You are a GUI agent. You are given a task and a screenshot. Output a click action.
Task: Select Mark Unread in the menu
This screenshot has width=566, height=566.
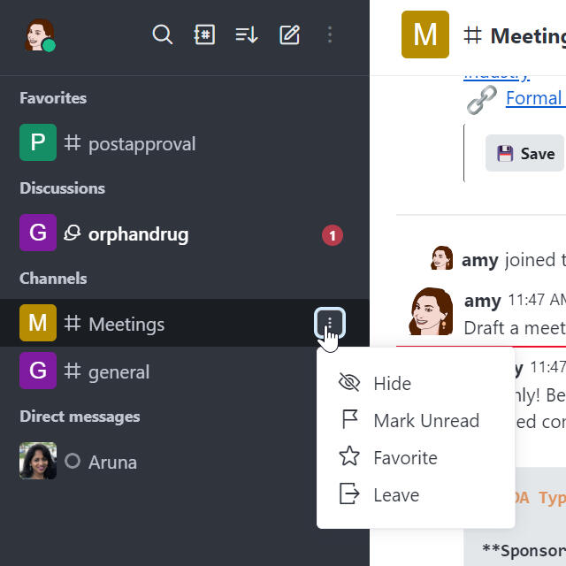click(425, 420)
